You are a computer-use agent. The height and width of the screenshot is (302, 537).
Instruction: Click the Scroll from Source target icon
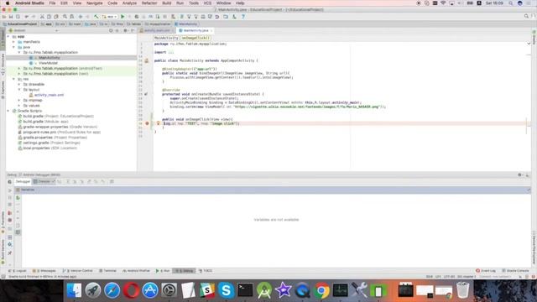click(111, 30)
